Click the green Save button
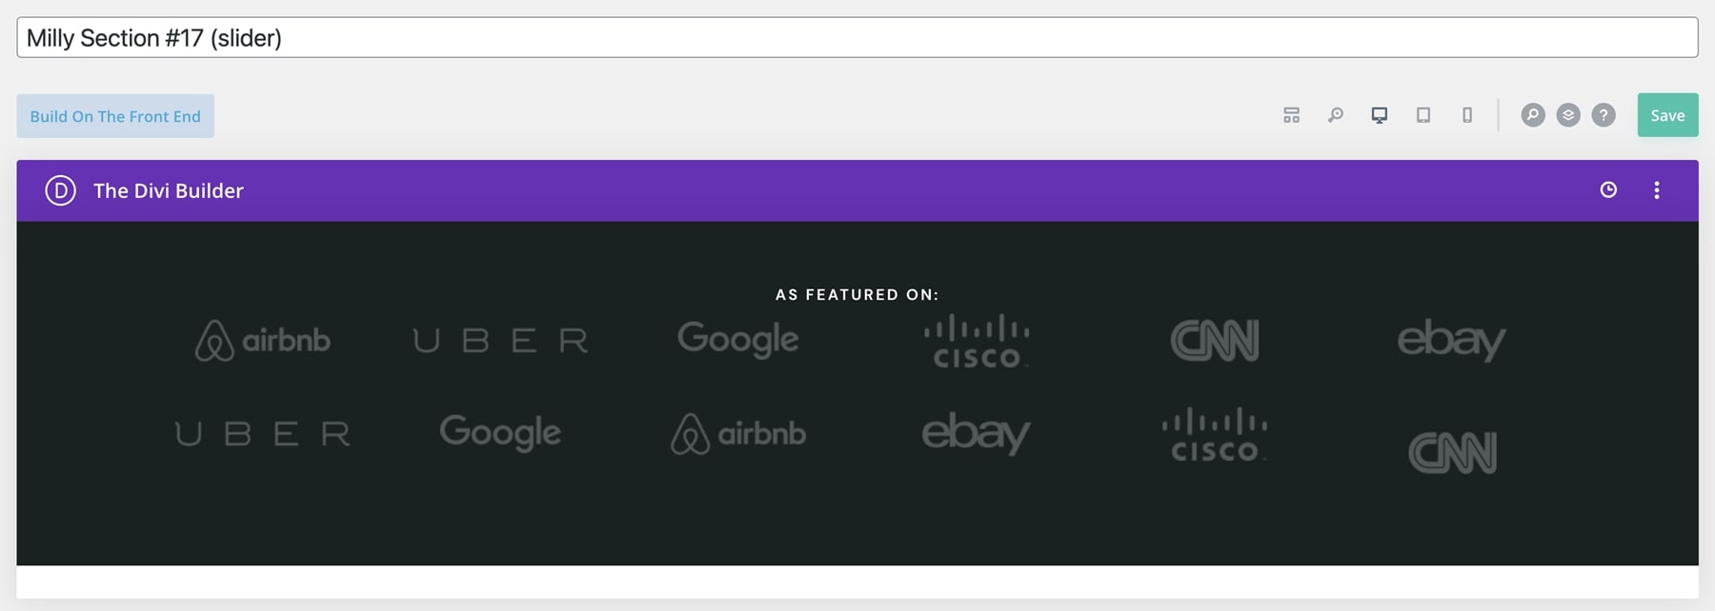The width and height of the screenshot is (1715, 611). [x=1667, y=115]
